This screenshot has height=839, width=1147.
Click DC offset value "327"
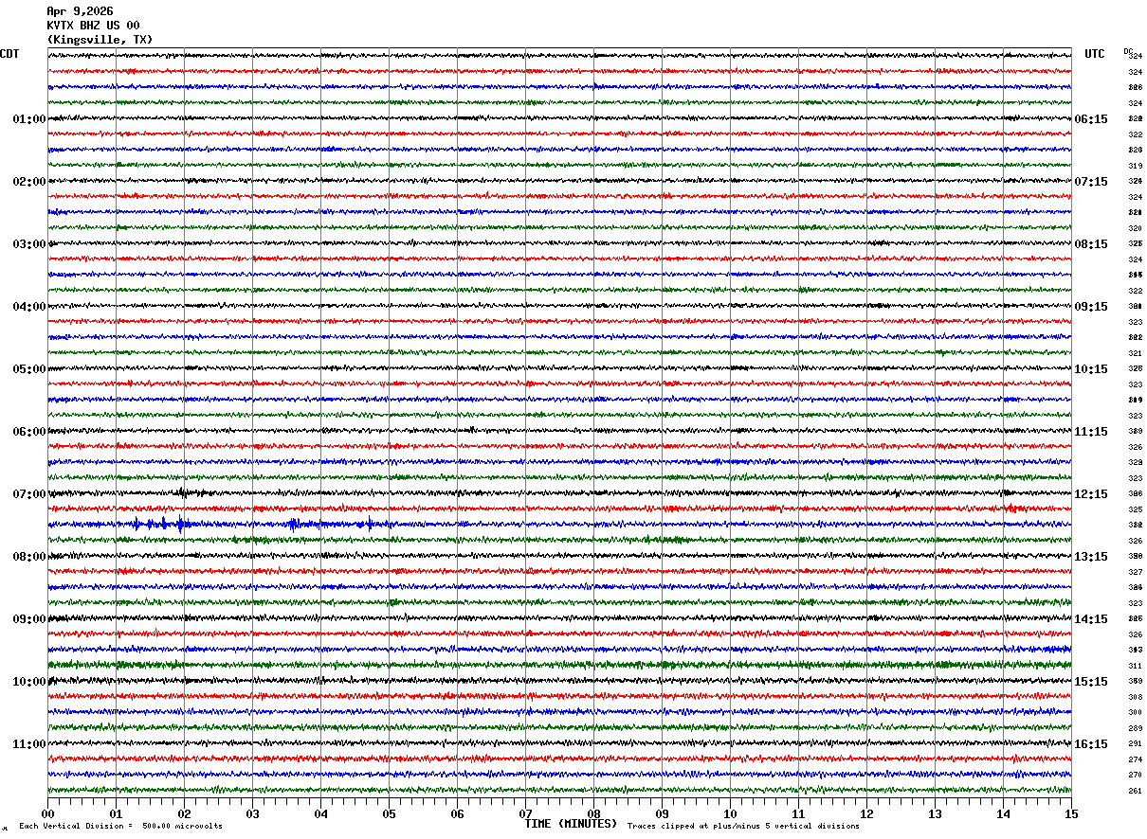[1135, 572]
